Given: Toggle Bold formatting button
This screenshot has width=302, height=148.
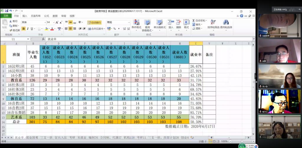Looking at the screenshot, I should point(23,29).
